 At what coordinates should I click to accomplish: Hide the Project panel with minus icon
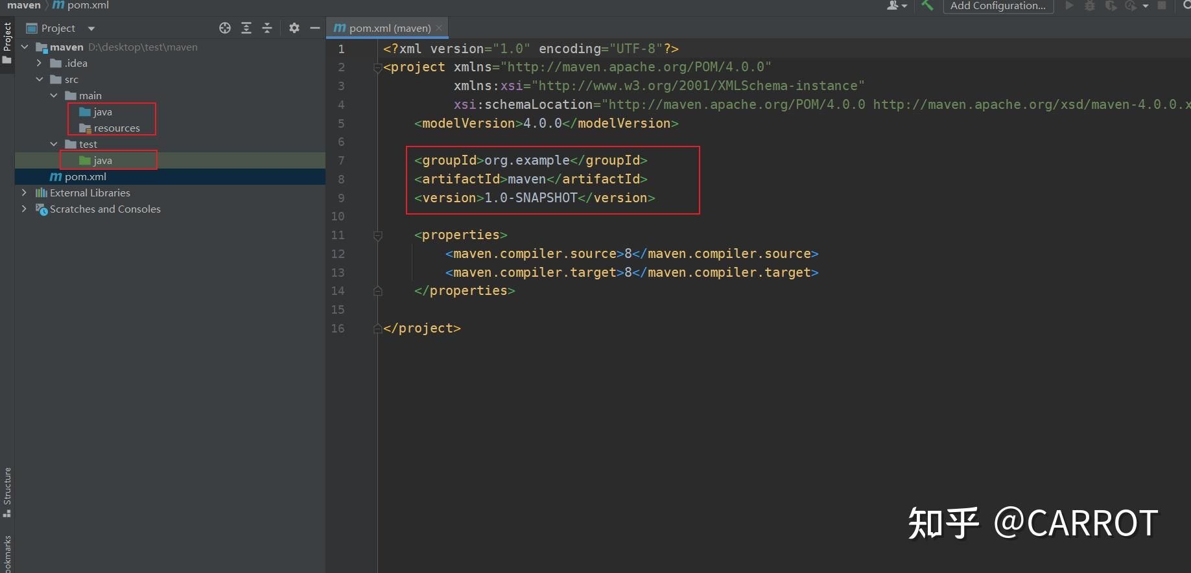tap(315, 28)
